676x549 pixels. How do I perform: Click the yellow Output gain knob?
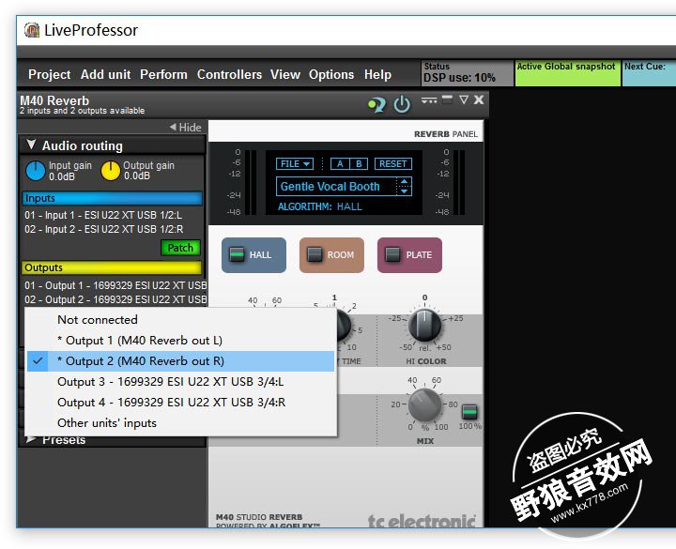click(111, 171)
